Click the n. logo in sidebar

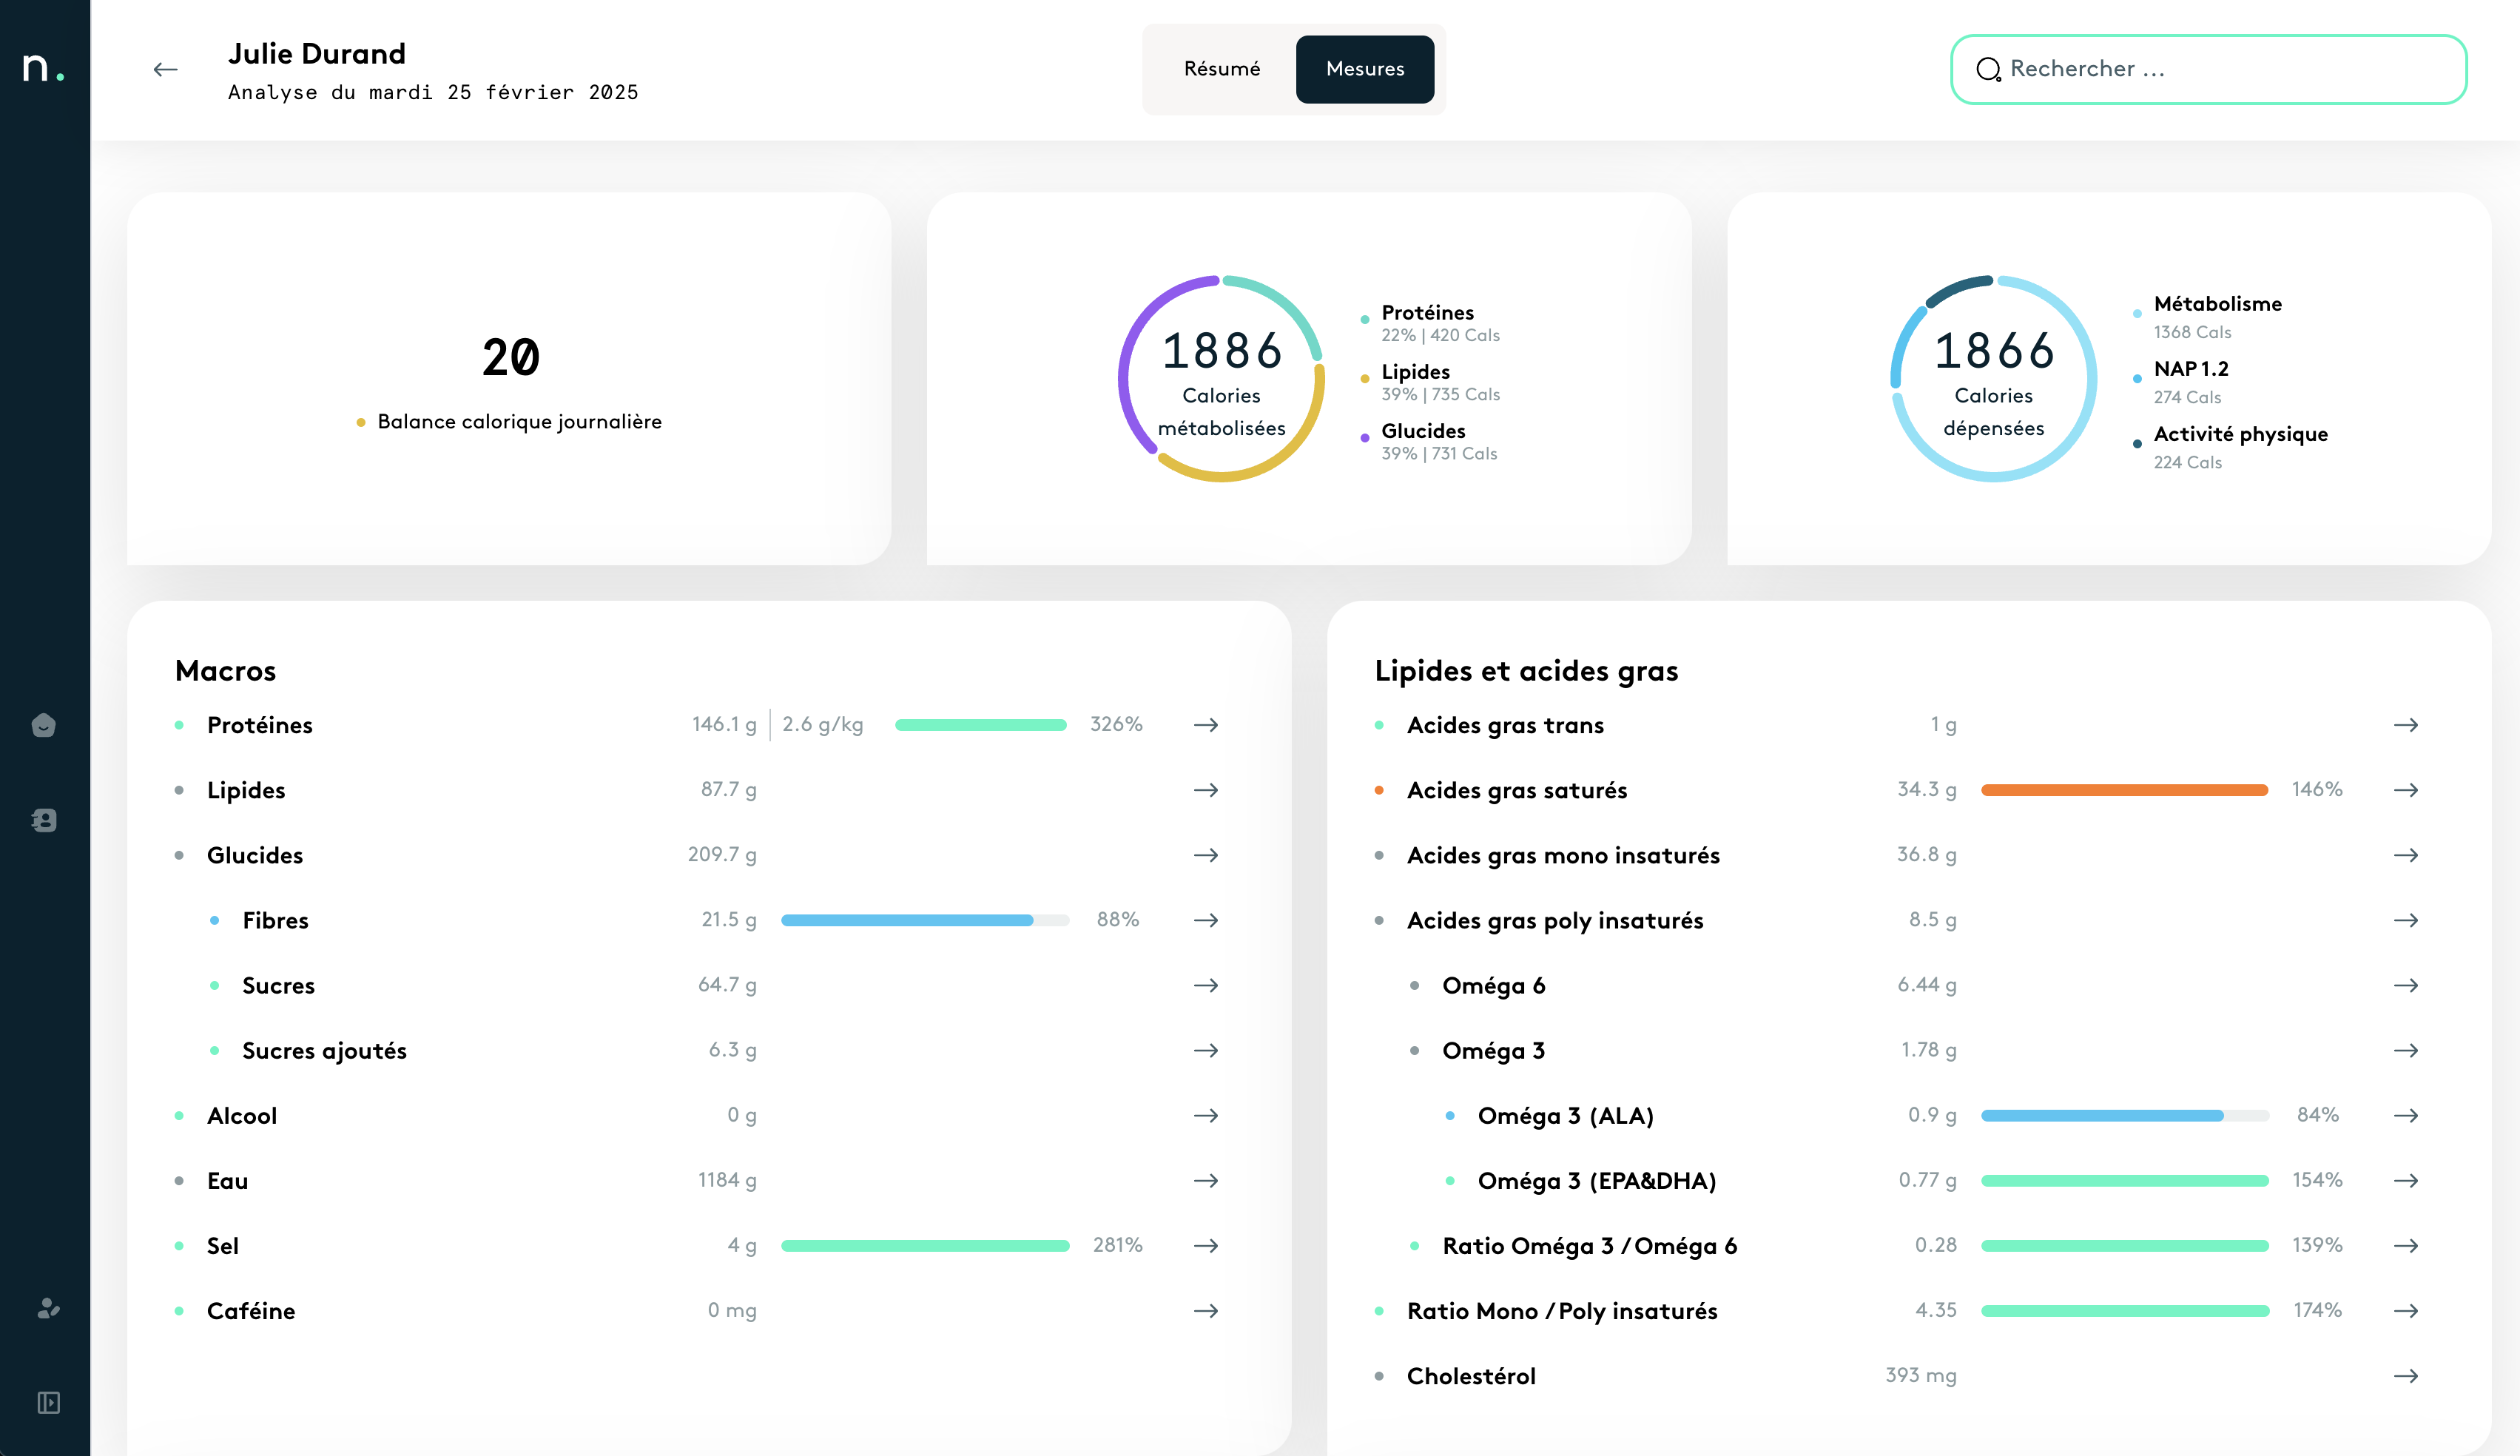pyautogui.click(x=42, y=68)
